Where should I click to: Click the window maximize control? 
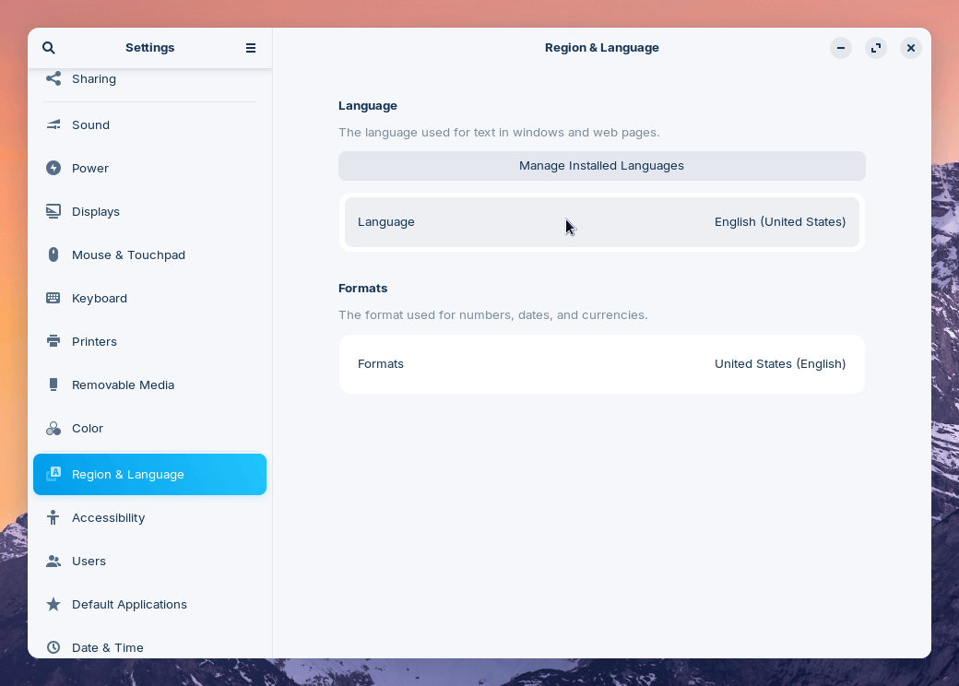point(875,47)
